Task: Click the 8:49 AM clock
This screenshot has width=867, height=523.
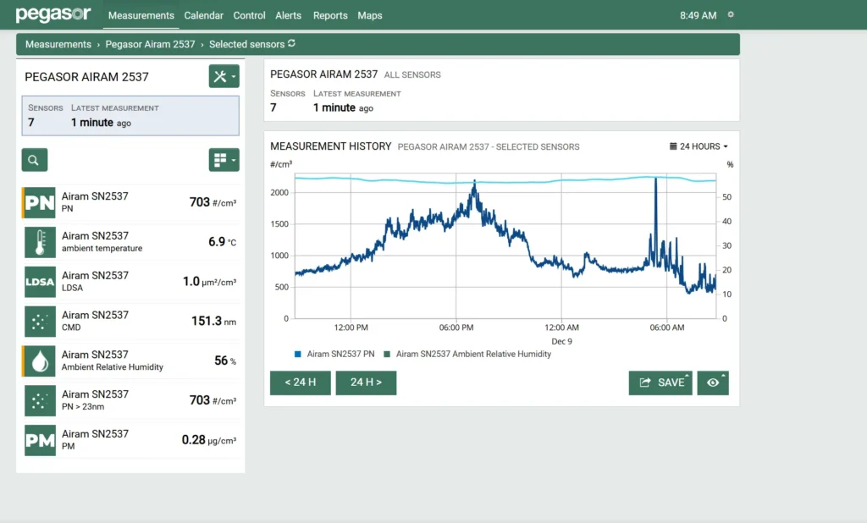Action: (699, 15)
